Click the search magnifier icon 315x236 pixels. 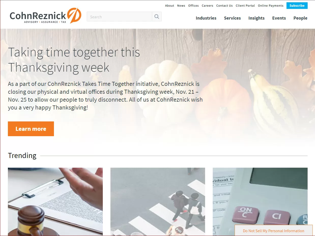pyautogui.click(x=157, y=17)
